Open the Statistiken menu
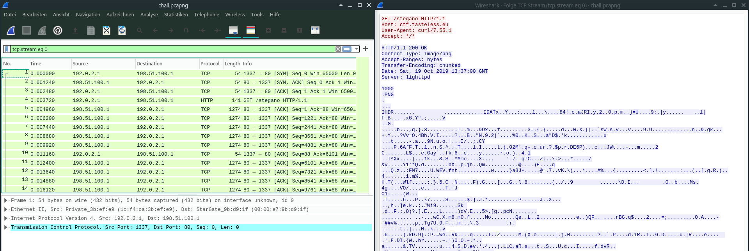The image size is (749, 251). [x=176, y=15]
